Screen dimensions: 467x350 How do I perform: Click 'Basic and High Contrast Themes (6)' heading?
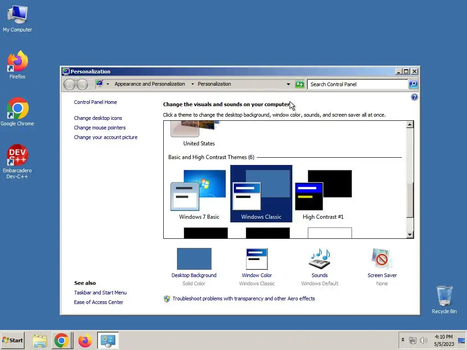pos(211,157)
